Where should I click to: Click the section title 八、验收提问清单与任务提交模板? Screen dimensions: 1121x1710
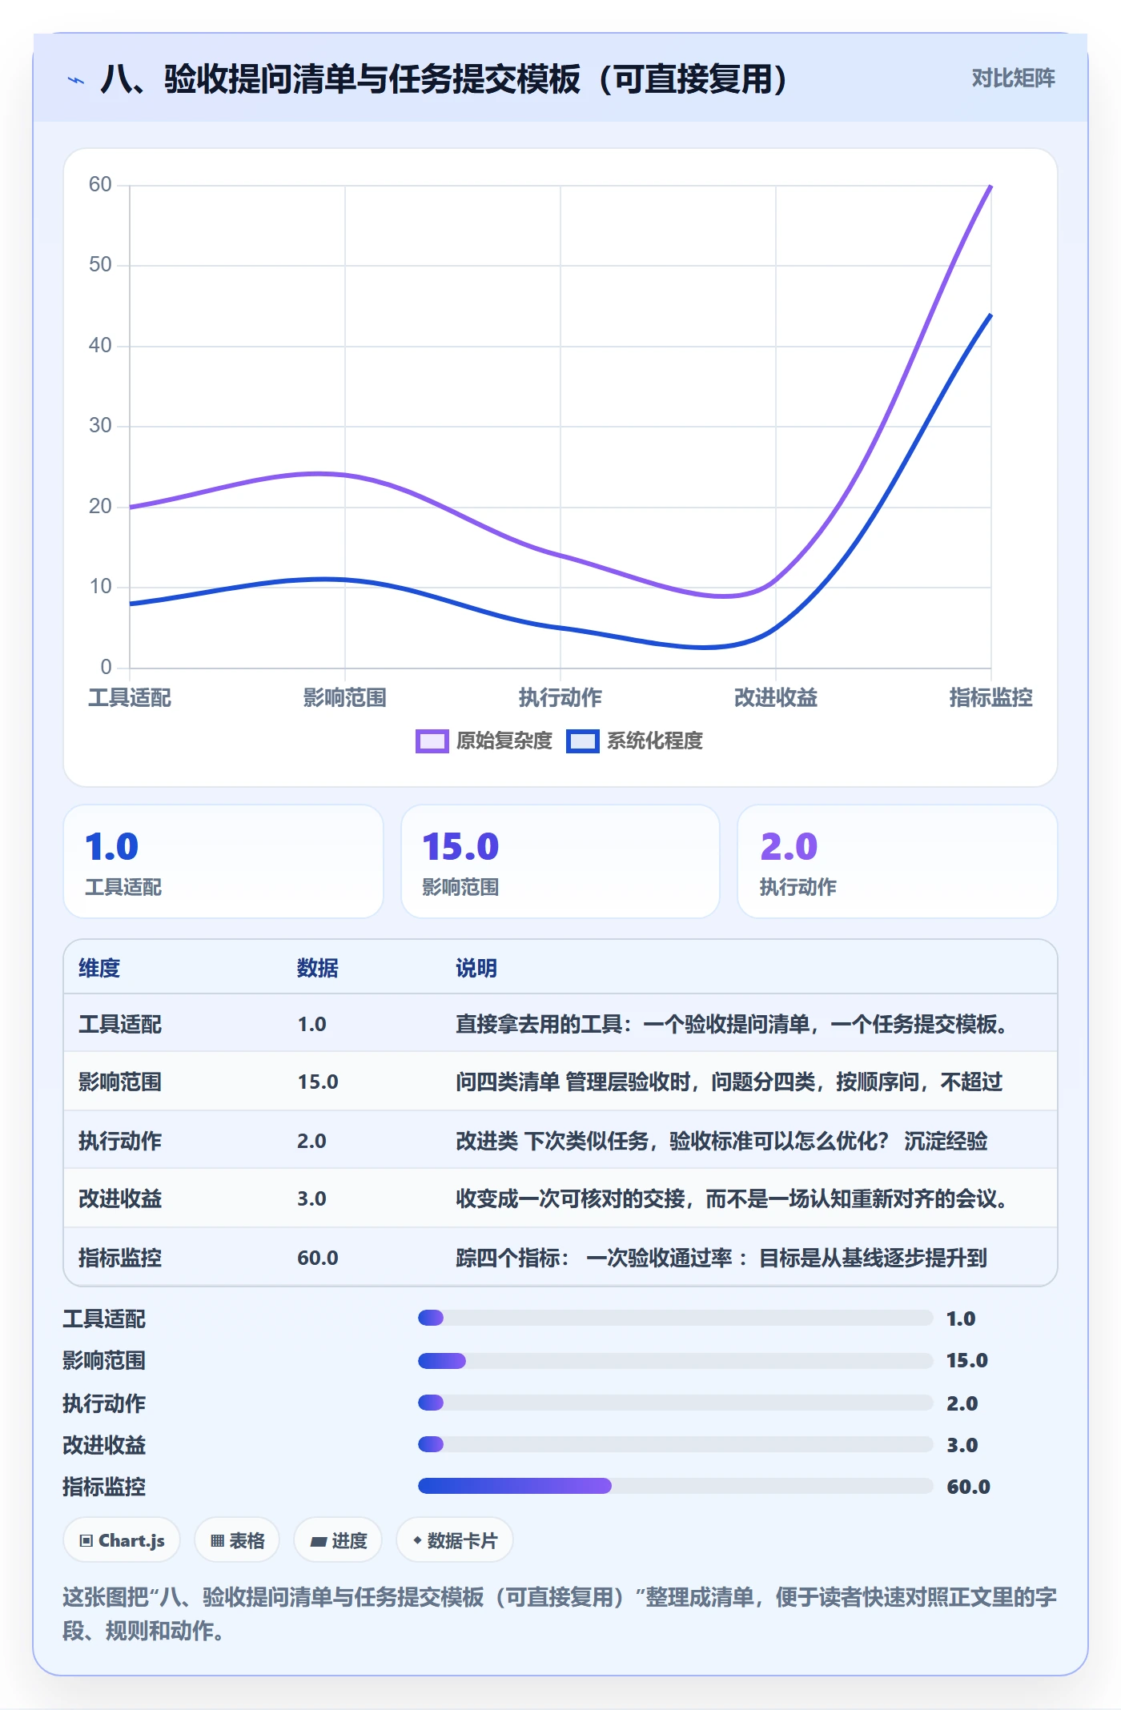[x=444, y=79]
